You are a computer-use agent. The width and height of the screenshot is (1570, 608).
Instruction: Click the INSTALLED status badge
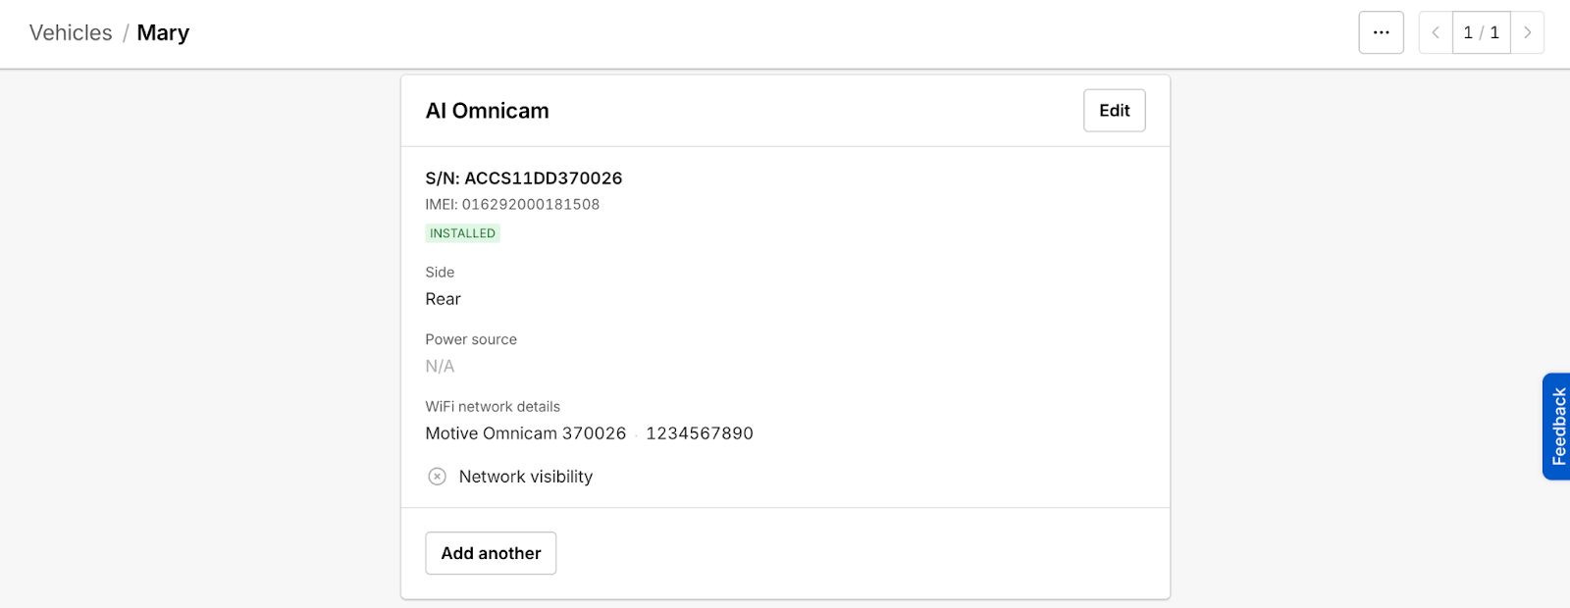(x=462, y=233)
